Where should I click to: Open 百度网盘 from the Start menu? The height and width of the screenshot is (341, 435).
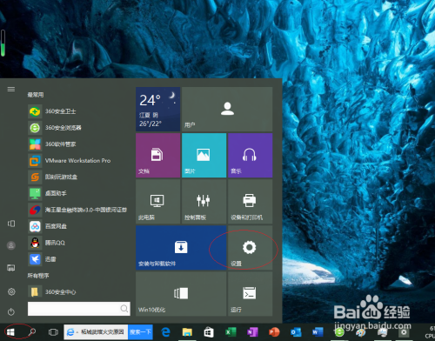pyautogui.click(x=78, y=226)
